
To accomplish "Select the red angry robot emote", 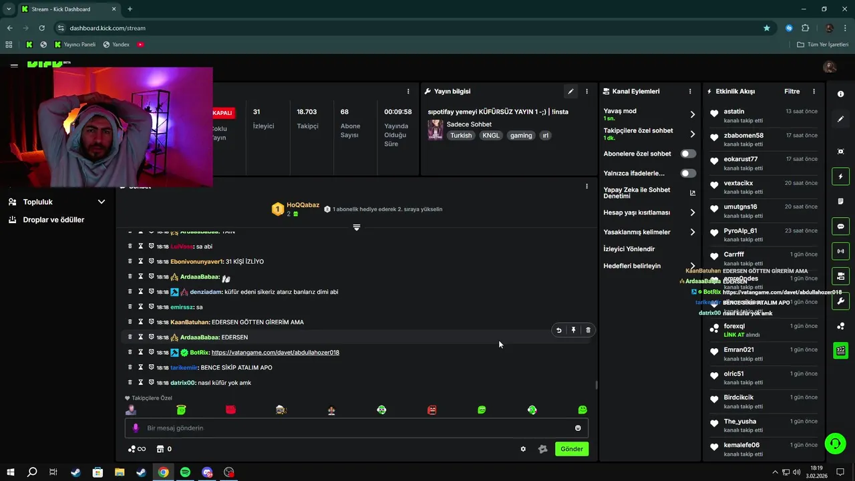I will [432, 410].
